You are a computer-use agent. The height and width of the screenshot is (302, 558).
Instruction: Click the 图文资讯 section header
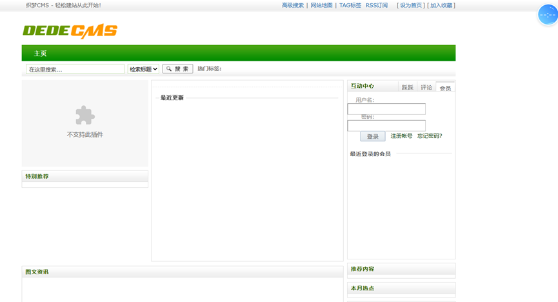tap(183, 272)
